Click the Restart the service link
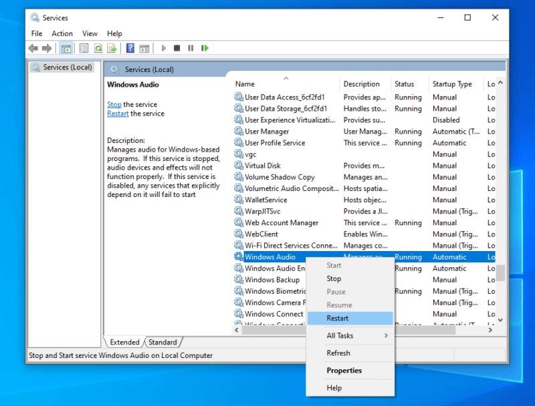 pos(118,114)
